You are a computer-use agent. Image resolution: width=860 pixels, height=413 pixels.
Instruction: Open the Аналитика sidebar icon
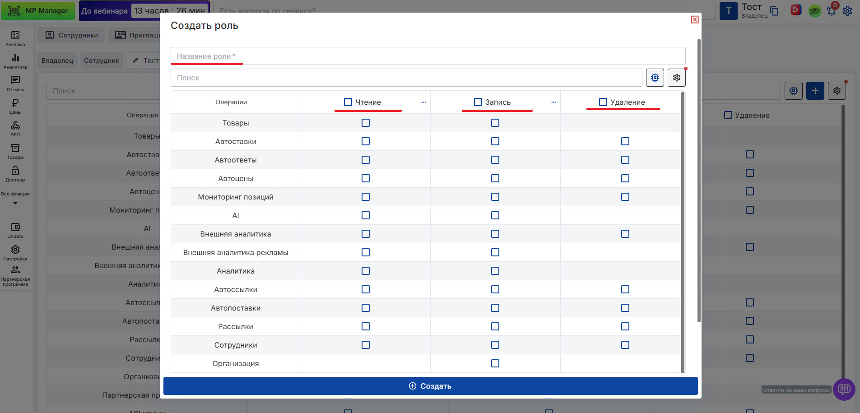point(15,61)
